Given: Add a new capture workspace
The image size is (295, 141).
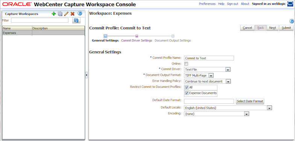Looking at the screenshot, I should pyautogui.click(x=54, y=14).
